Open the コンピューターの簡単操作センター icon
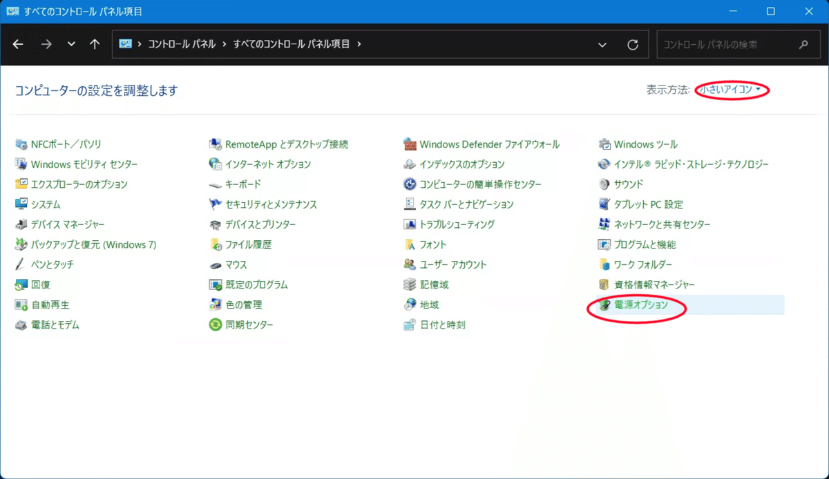 (409, 184)
